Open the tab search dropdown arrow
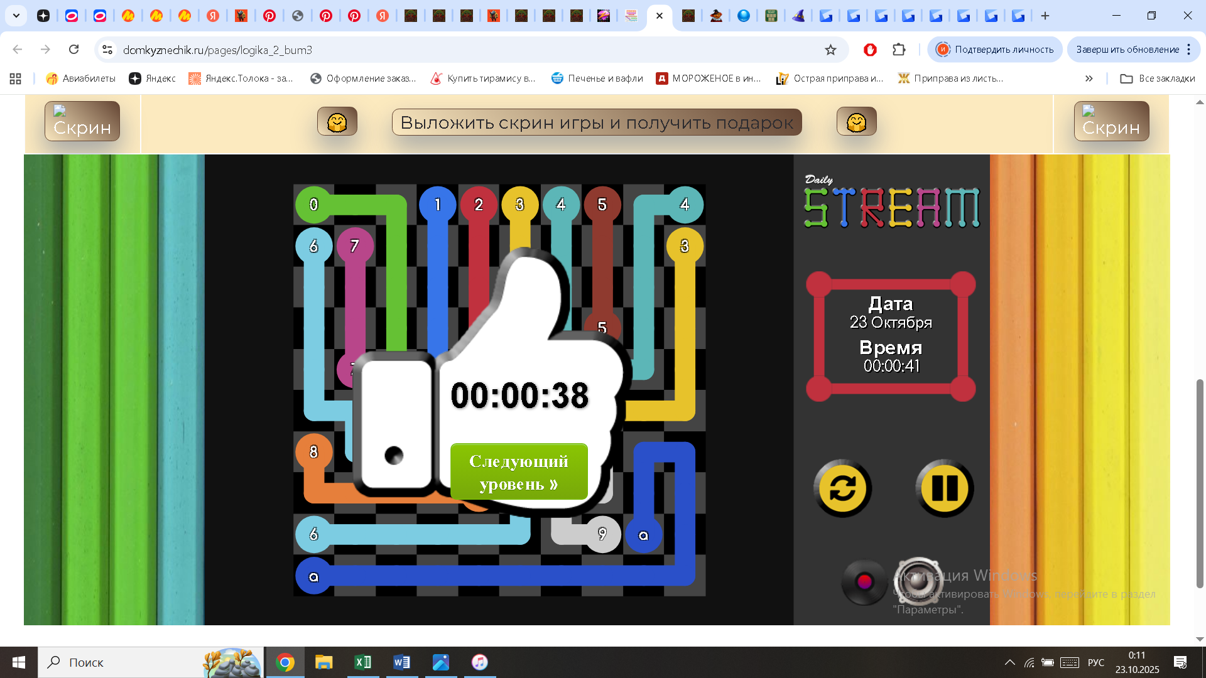This screenshot has height=678, width=1206. 16,16
